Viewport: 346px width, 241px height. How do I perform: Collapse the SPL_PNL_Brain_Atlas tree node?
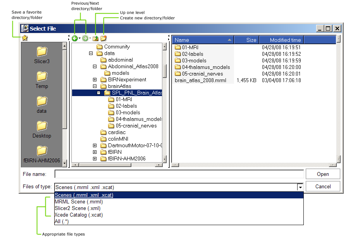(x=98, y=93)
